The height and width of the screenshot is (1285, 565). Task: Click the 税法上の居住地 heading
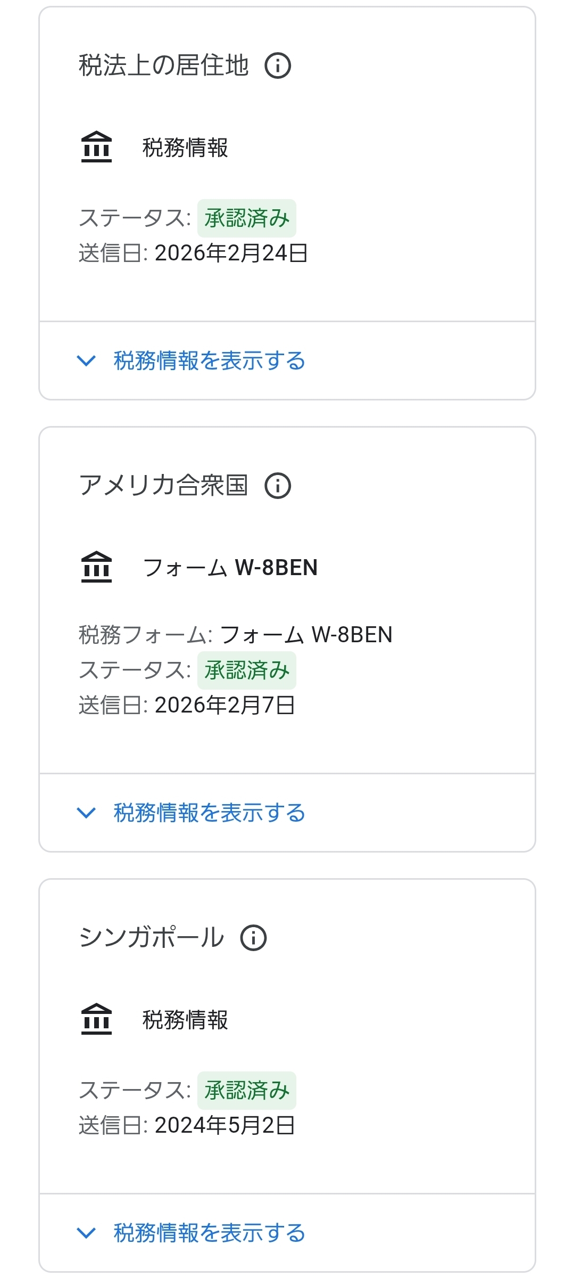click(163, 66)
